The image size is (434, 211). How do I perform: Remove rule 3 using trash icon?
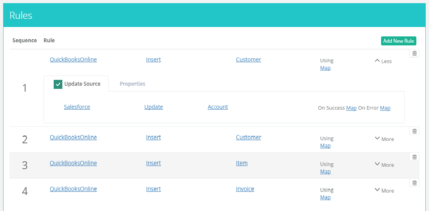coord(414,157)
